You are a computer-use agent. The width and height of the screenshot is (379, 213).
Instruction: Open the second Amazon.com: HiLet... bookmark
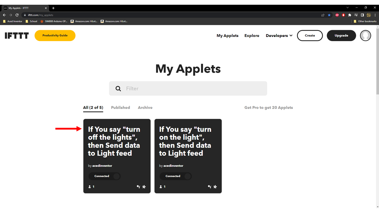click(114, 21)
